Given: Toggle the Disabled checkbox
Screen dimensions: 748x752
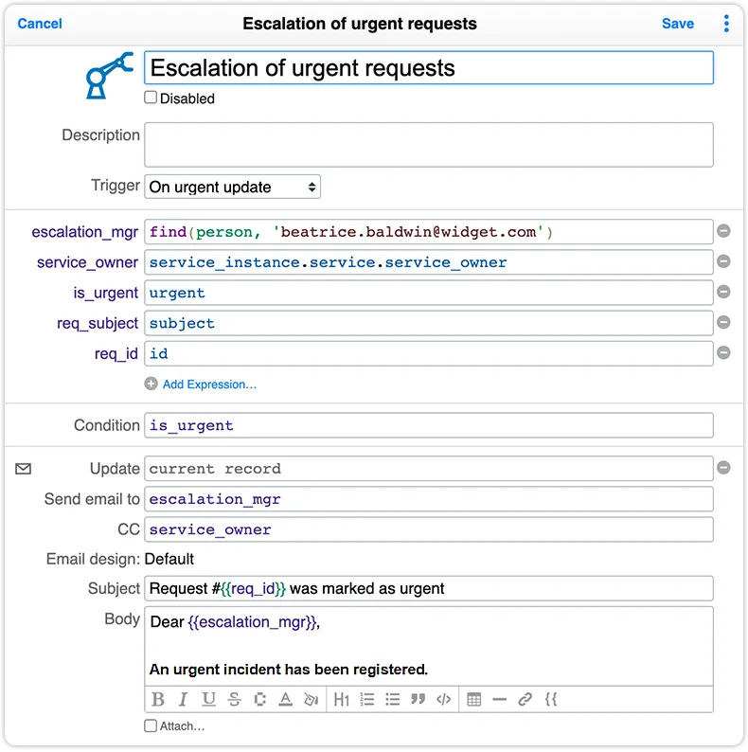Looking at the screenshot, I should pos(151,98).
